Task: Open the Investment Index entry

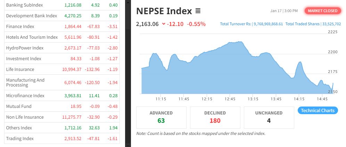Action: coord(24,59)
